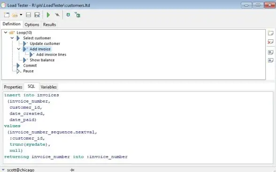Select the Loop(10) tree item
Screen dimensions: 276x172
(x=24, y=33)
